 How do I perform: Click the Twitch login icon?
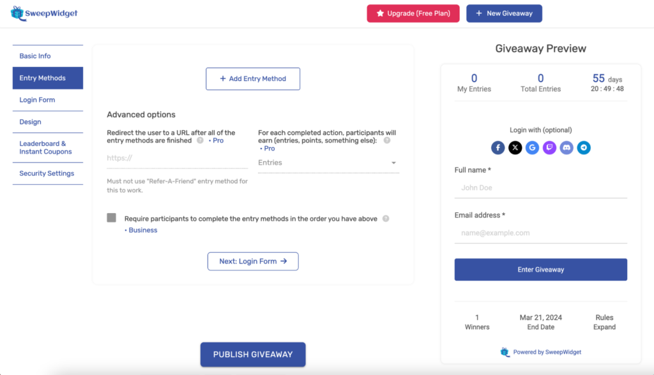point(549,147)
